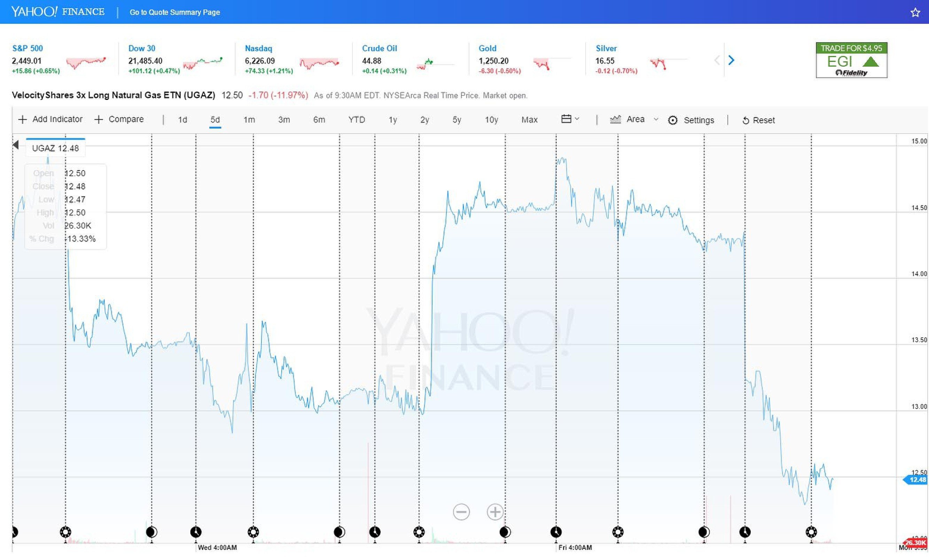929x557 pixels.
Task: Open the S&P 500 index link
Action: (28, 48)
